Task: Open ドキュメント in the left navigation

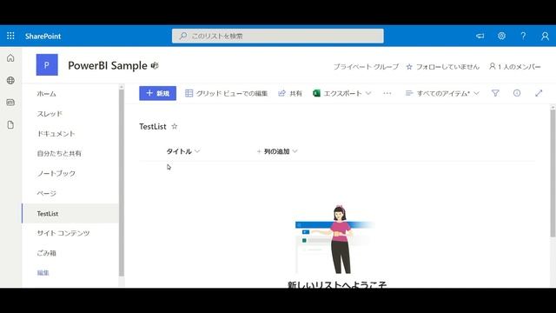Action: coord(56,133)
